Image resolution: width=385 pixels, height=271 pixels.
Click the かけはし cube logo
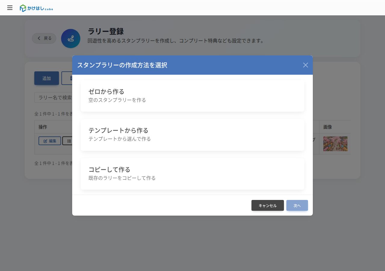tap(36, 8)
